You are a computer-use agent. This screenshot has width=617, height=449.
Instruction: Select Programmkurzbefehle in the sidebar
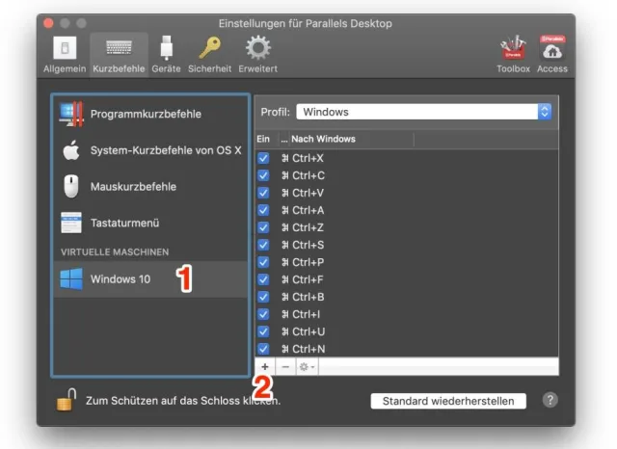click(x=150, y=114)
